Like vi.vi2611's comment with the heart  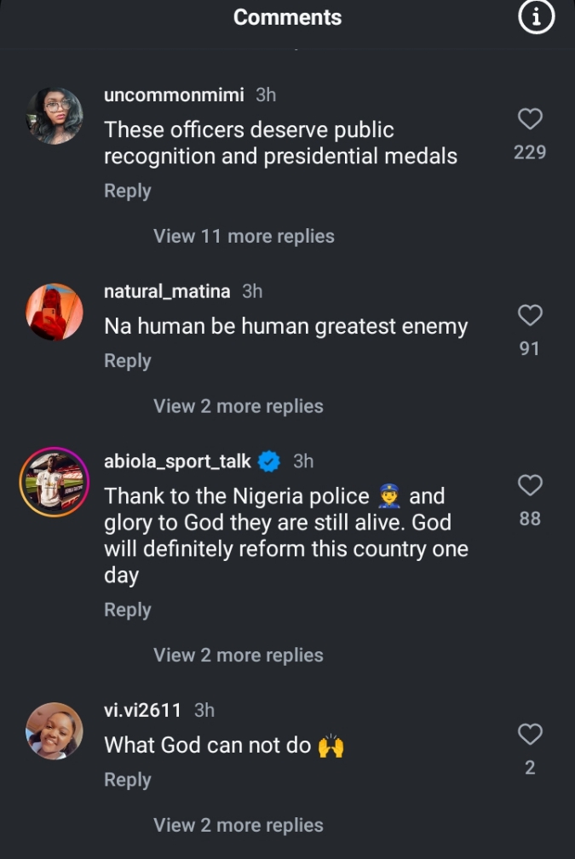[x=530, y=734]
